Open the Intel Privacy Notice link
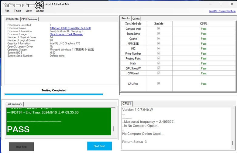This screenshot has height=153, width=237. (x=222, y=11)
